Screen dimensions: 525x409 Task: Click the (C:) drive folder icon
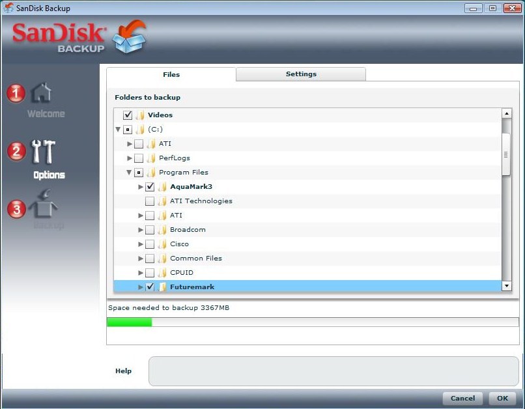click(140, 130)
